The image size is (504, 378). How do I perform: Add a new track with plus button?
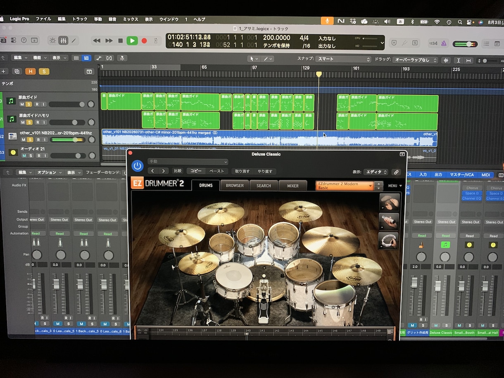tap(4, 71)
